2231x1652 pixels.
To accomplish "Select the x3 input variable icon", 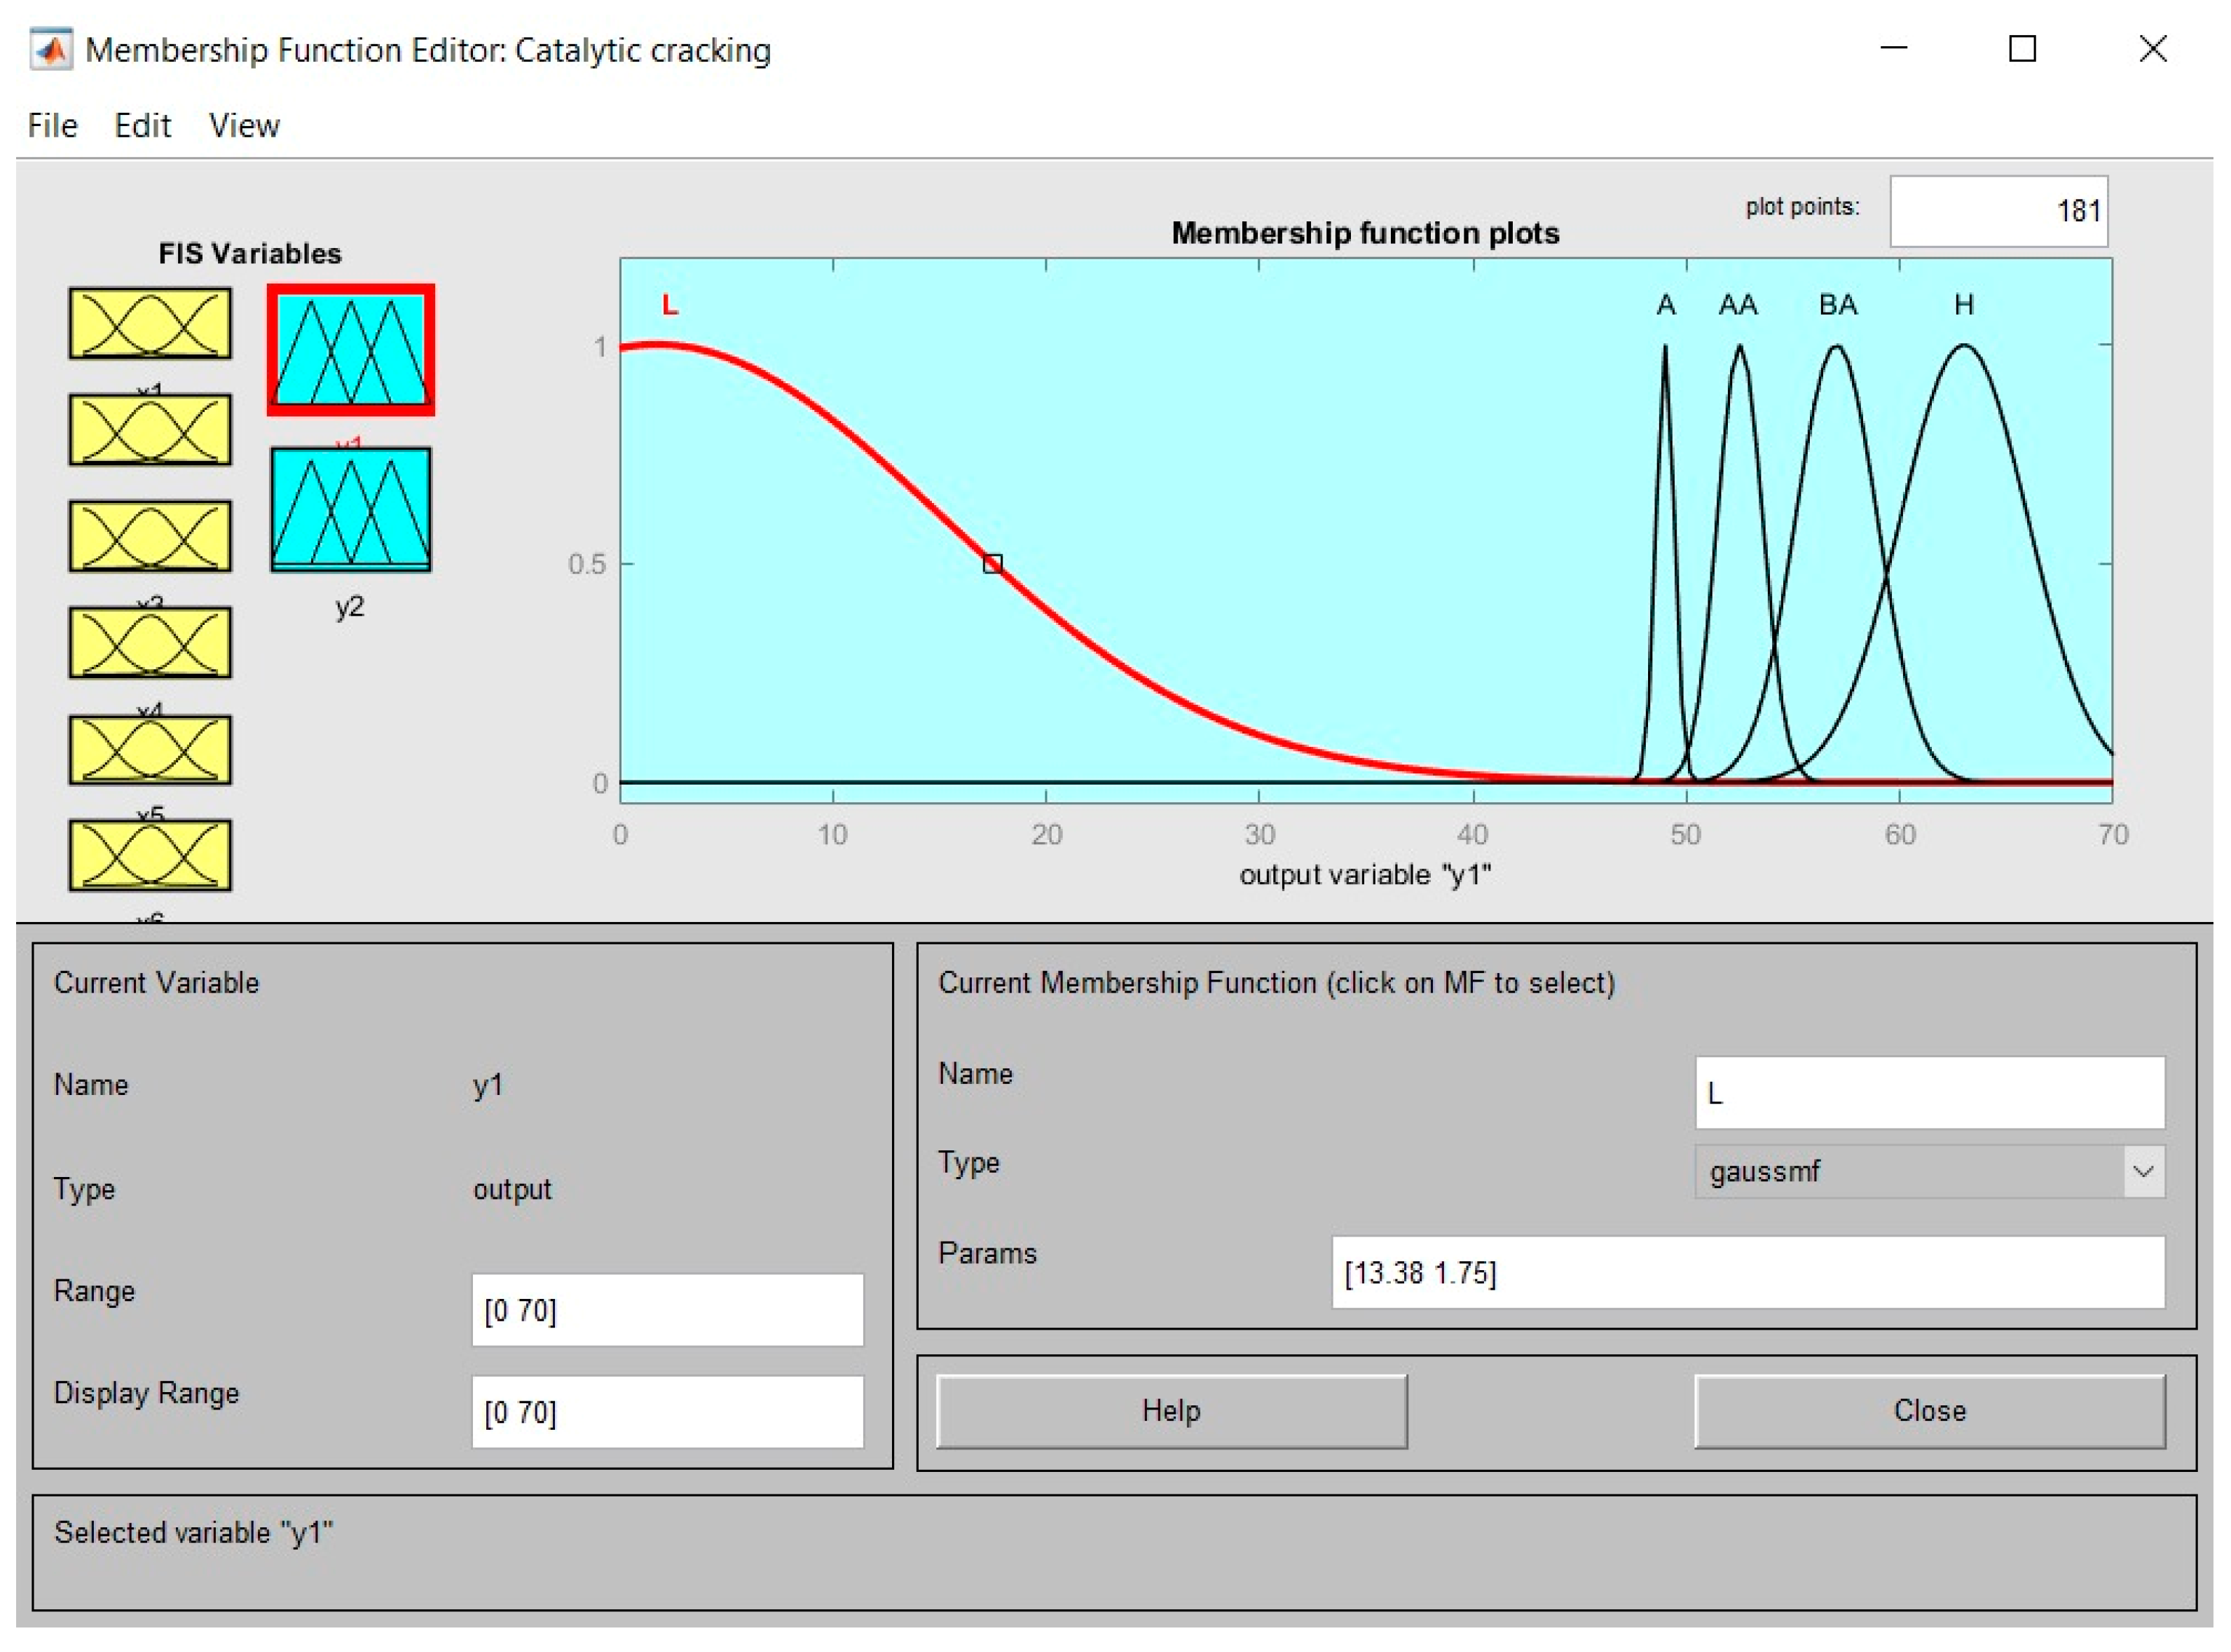I will pos(150,537).
